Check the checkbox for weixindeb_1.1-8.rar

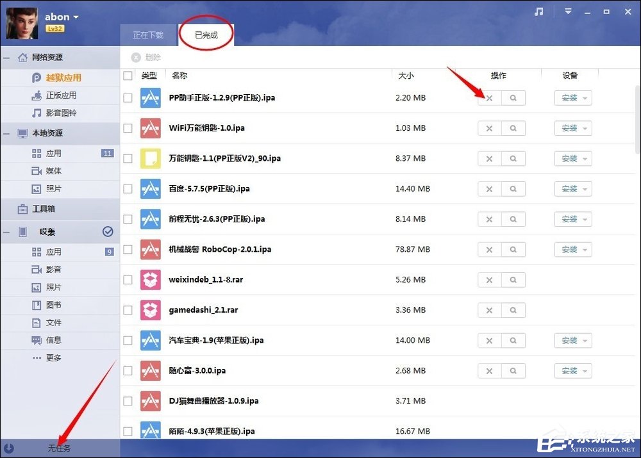coord(128,279)
